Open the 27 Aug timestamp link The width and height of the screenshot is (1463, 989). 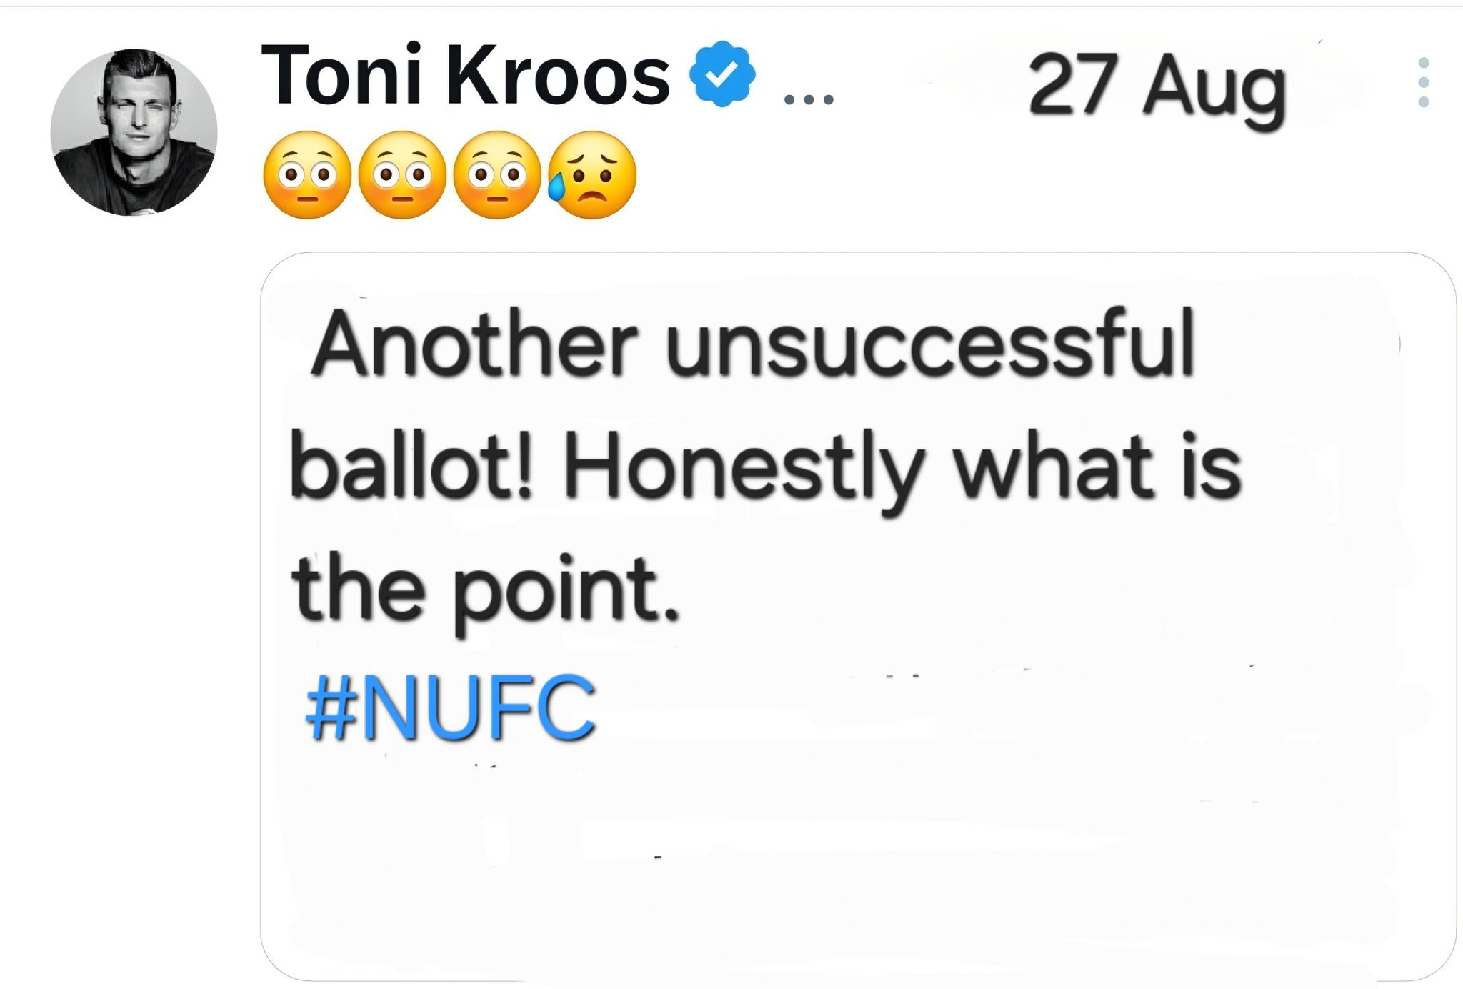point(1156,87)
